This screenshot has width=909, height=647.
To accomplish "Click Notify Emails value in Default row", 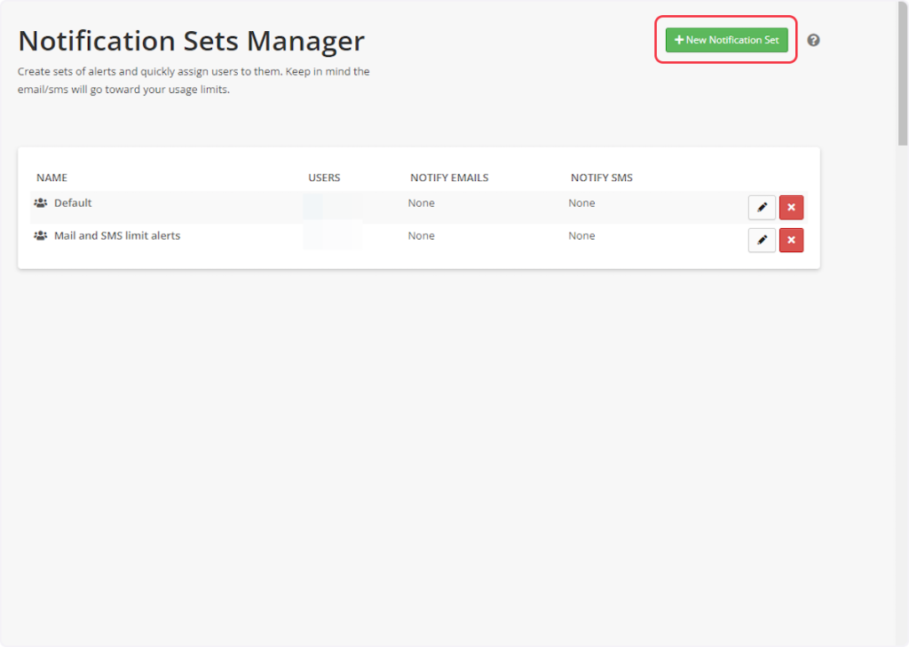I will (x=422, y=203).
